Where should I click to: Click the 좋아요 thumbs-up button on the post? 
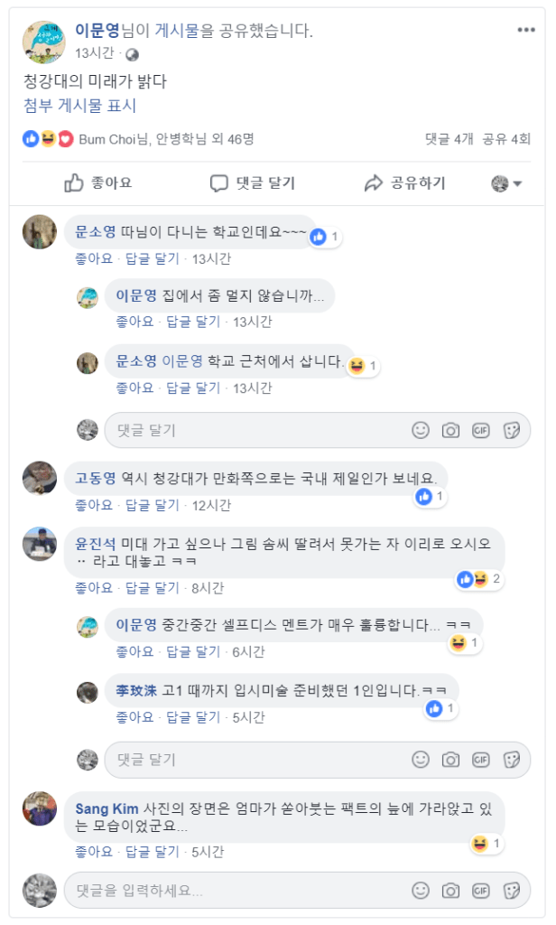coord(97,183)
